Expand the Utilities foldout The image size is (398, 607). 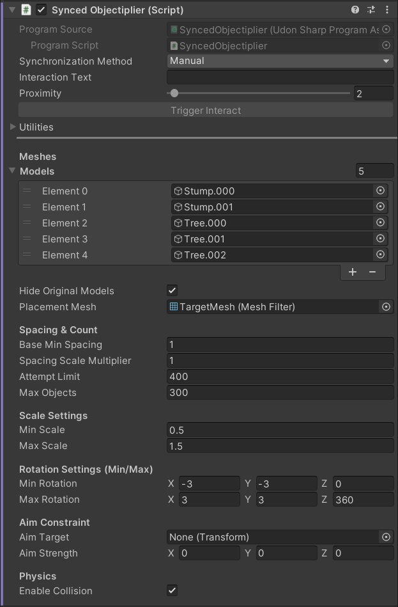13,127
